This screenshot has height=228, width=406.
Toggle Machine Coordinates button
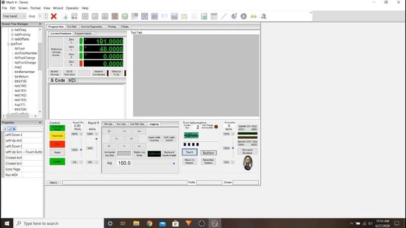(99, 73)
